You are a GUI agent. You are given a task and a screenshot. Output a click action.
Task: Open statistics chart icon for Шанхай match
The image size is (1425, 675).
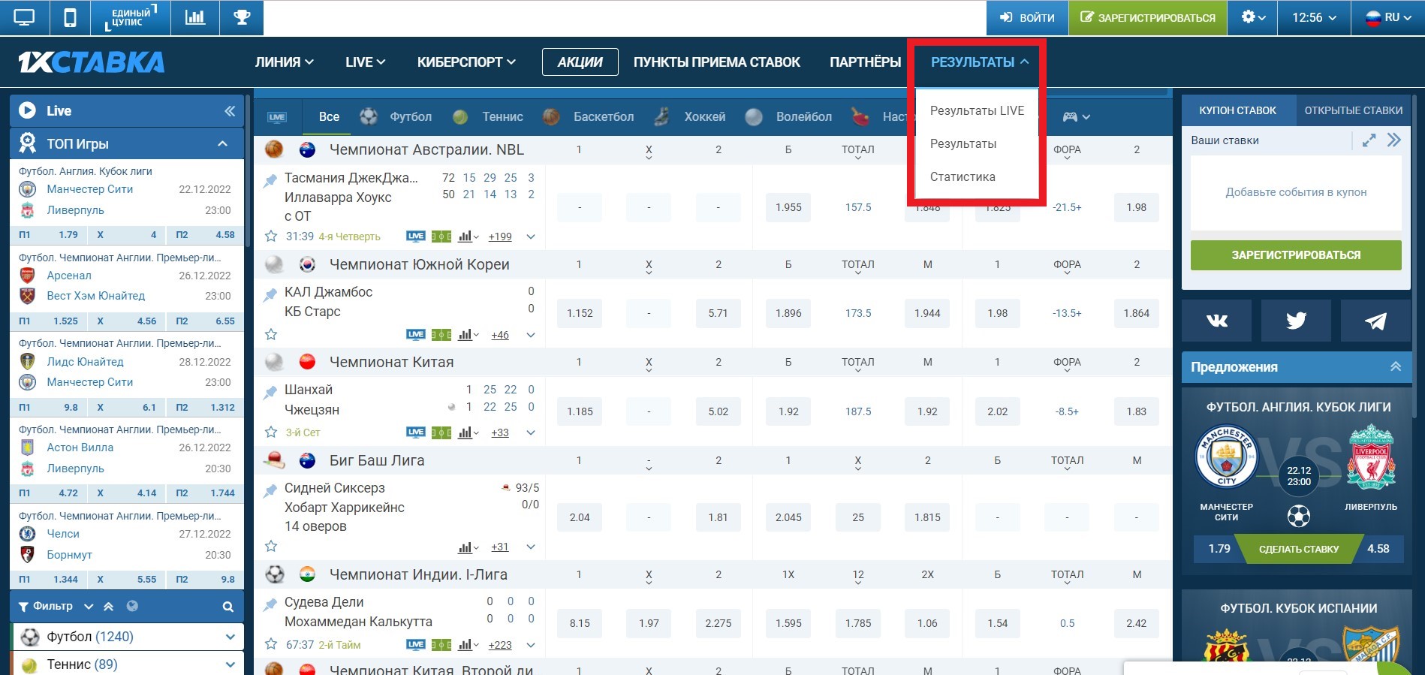tap(468, 432)
